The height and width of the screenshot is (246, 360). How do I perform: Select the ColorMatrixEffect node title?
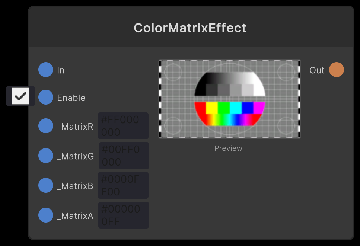point(191,28)
